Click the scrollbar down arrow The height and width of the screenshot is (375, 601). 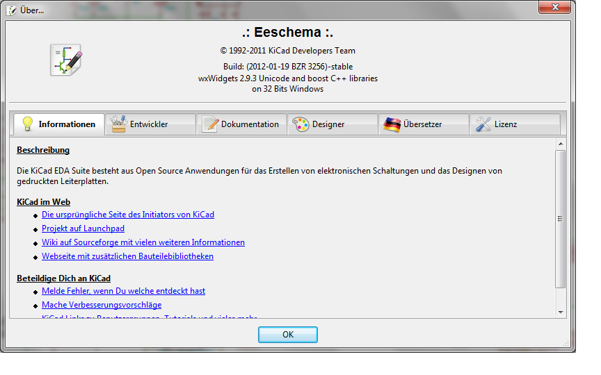561,312
